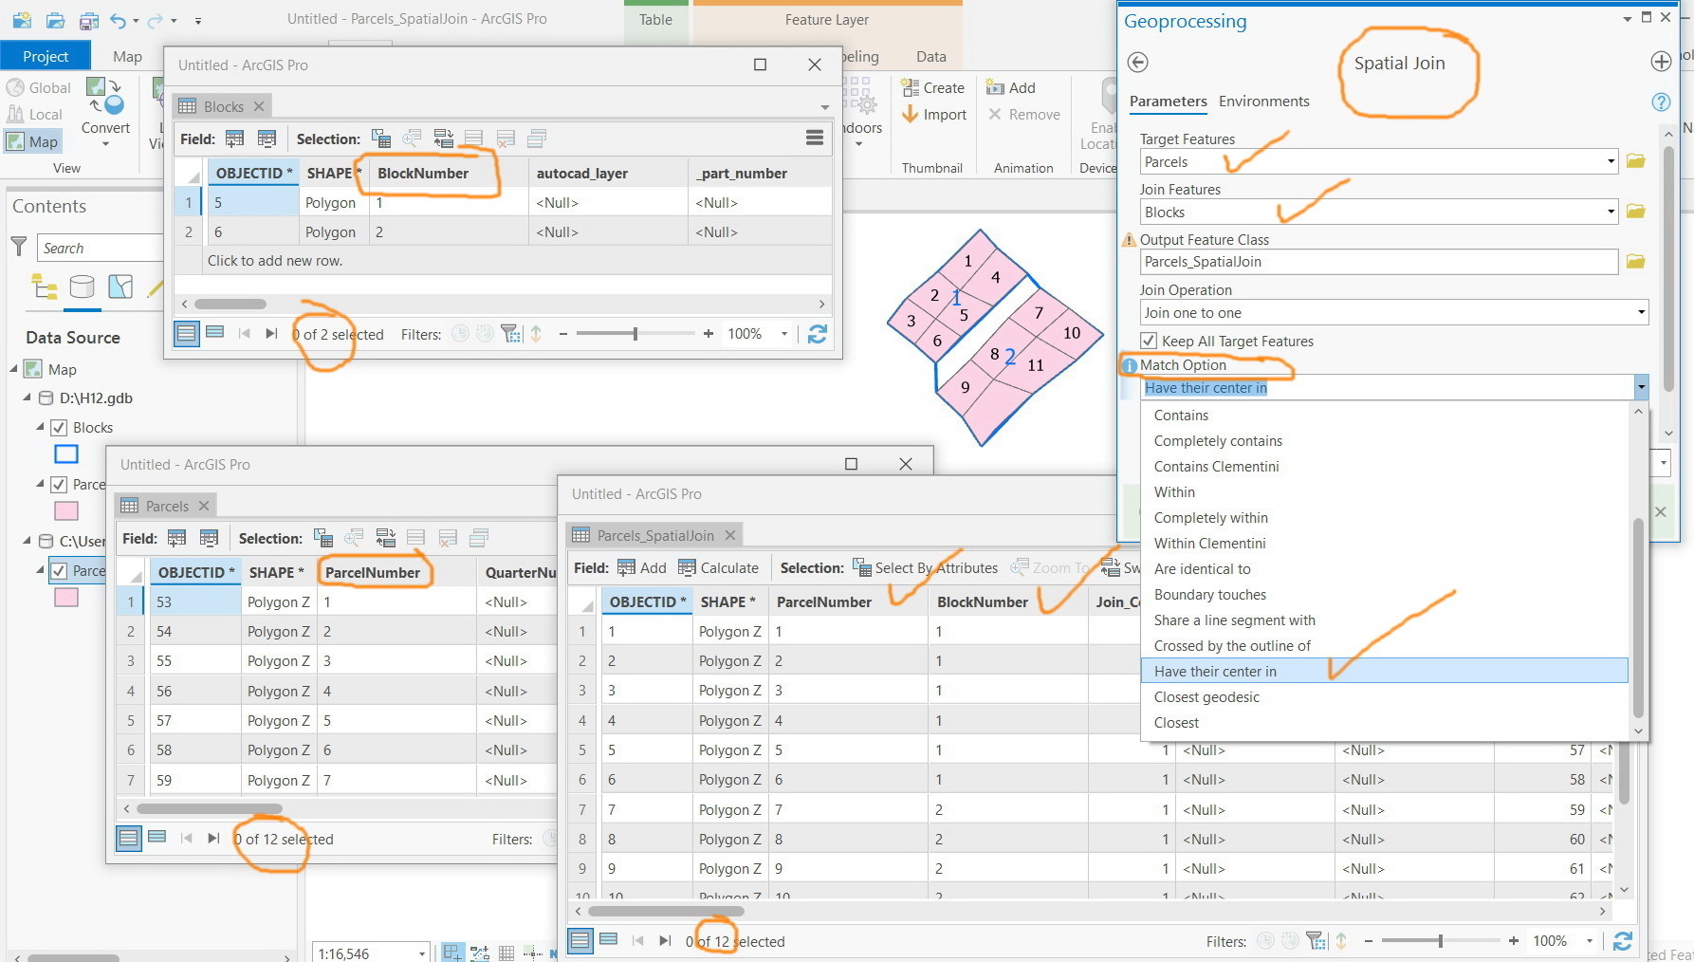1694x962 pixels.
Task: Browse folder for Join Features
Action: coord(1635,212)
